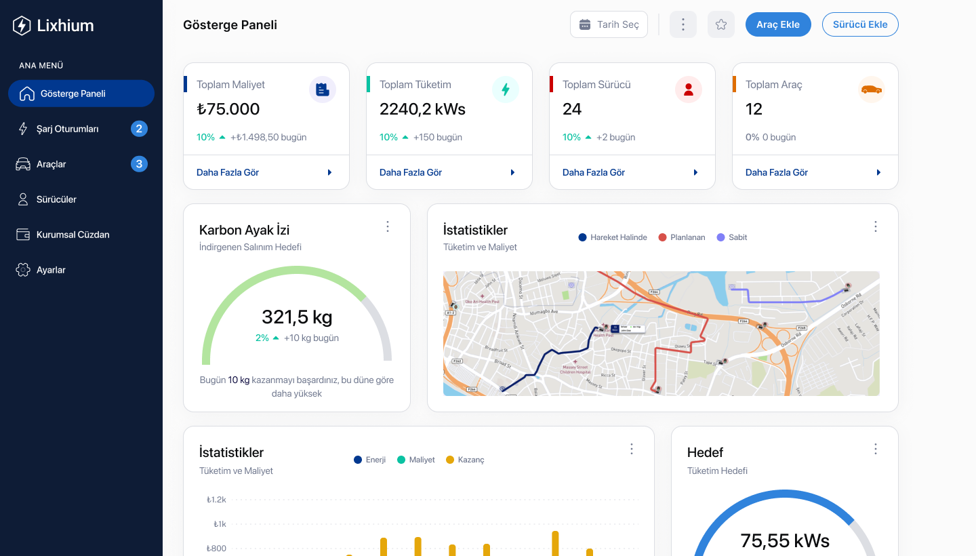Click the 321,5 kg carbon value
976x556 pixels.
(x=297, y=317)
